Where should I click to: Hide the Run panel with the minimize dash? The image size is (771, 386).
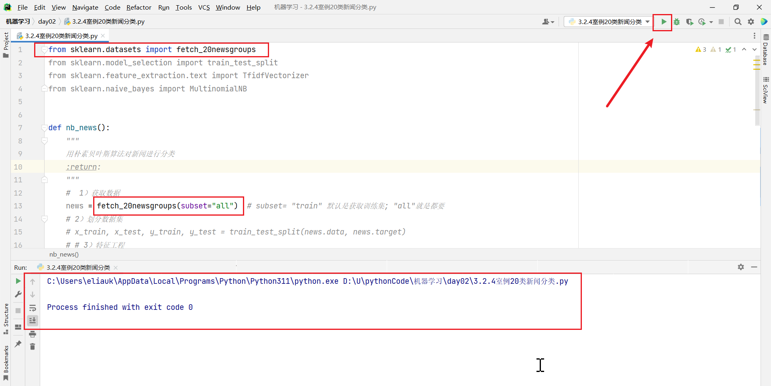[x=754, y=267]
